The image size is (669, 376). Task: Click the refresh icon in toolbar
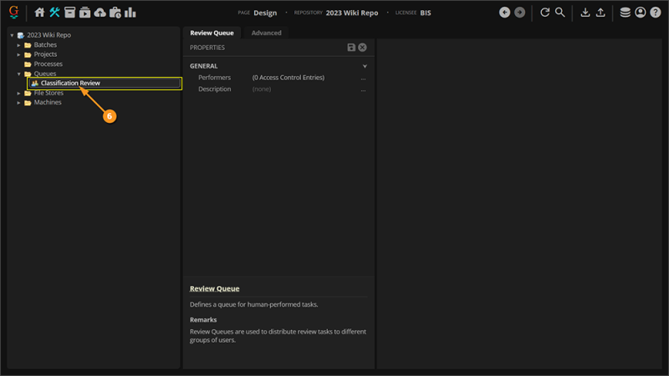pos(545,13)
